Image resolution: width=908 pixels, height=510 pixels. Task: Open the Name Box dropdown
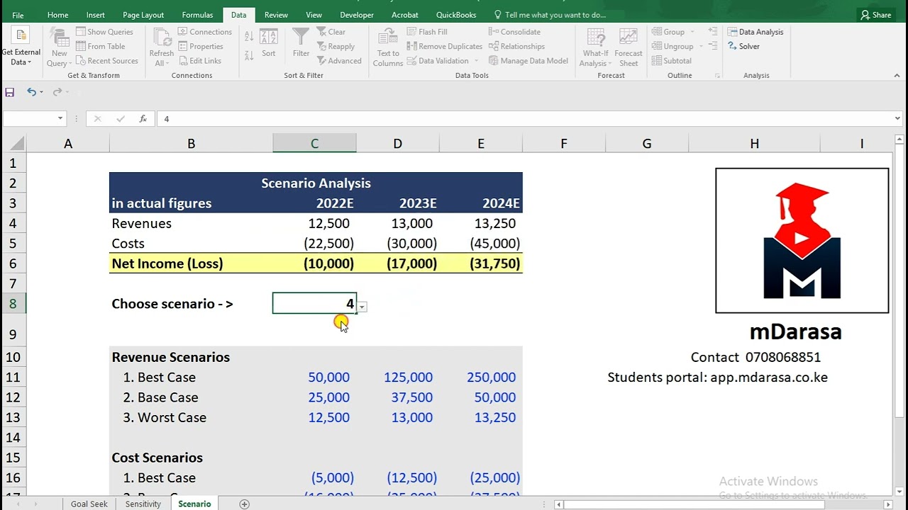click(x=60, y=119)
